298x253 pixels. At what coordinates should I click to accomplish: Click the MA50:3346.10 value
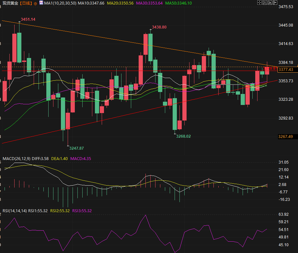[178, 3]
